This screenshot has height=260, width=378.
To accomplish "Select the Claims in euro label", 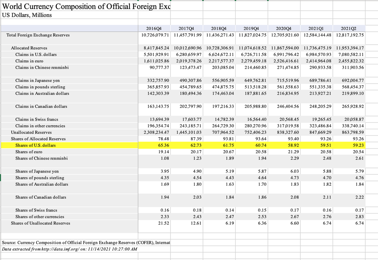I will click(x=29, y=61).
